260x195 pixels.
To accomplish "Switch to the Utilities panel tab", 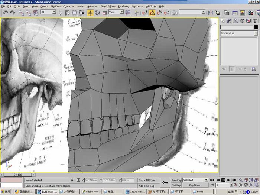I will [255, 21].
